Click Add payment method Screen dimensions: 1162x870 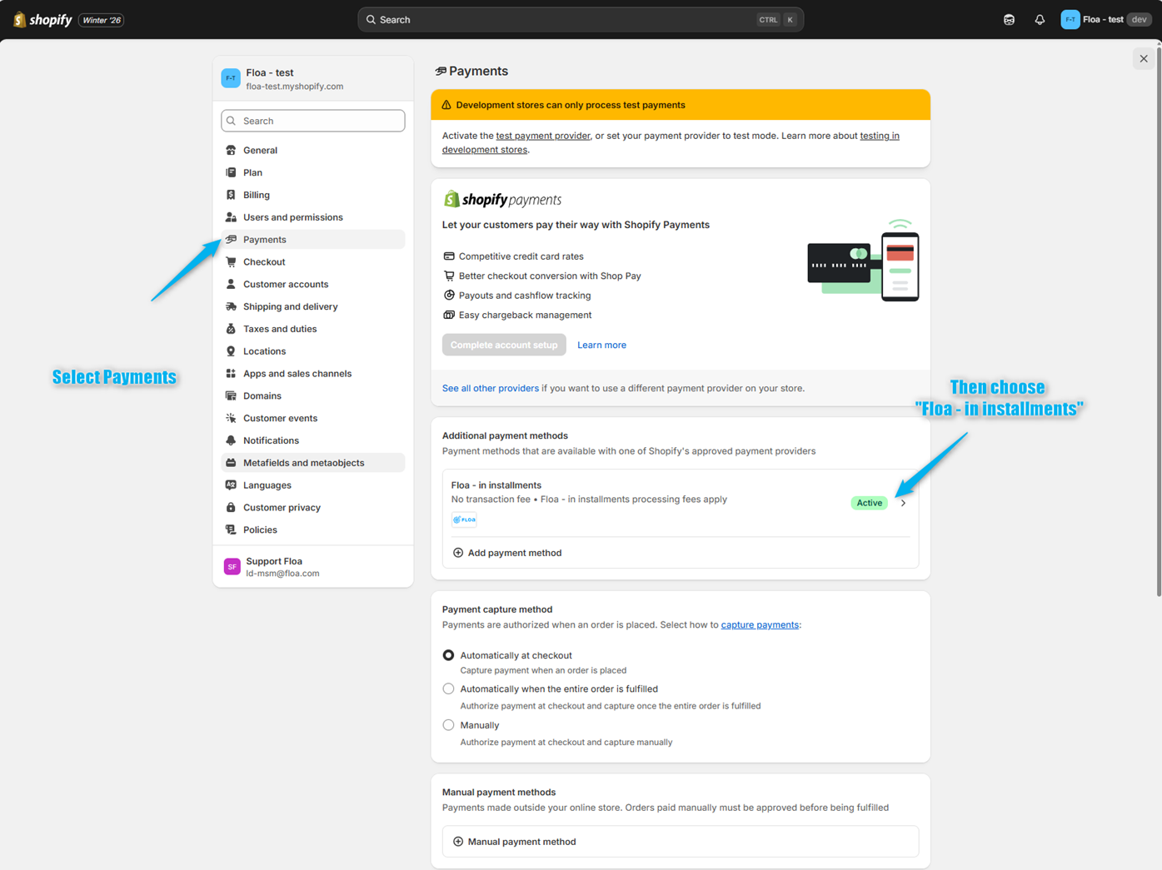pos(506,553)
